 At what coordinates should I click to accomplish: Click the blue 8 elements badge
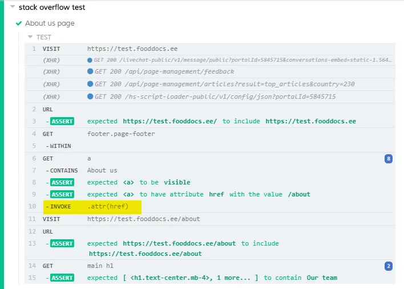(389, 158)
